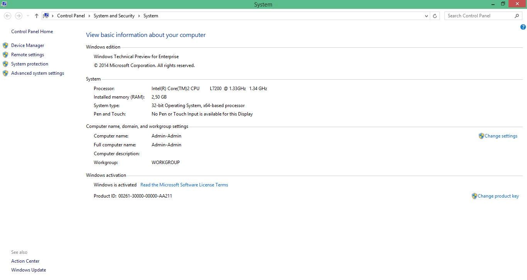Click the System window title bar icon
Image resolution: width=527 pixels, height=280 pixels.
pyautogui.click(x=4, y=4)
